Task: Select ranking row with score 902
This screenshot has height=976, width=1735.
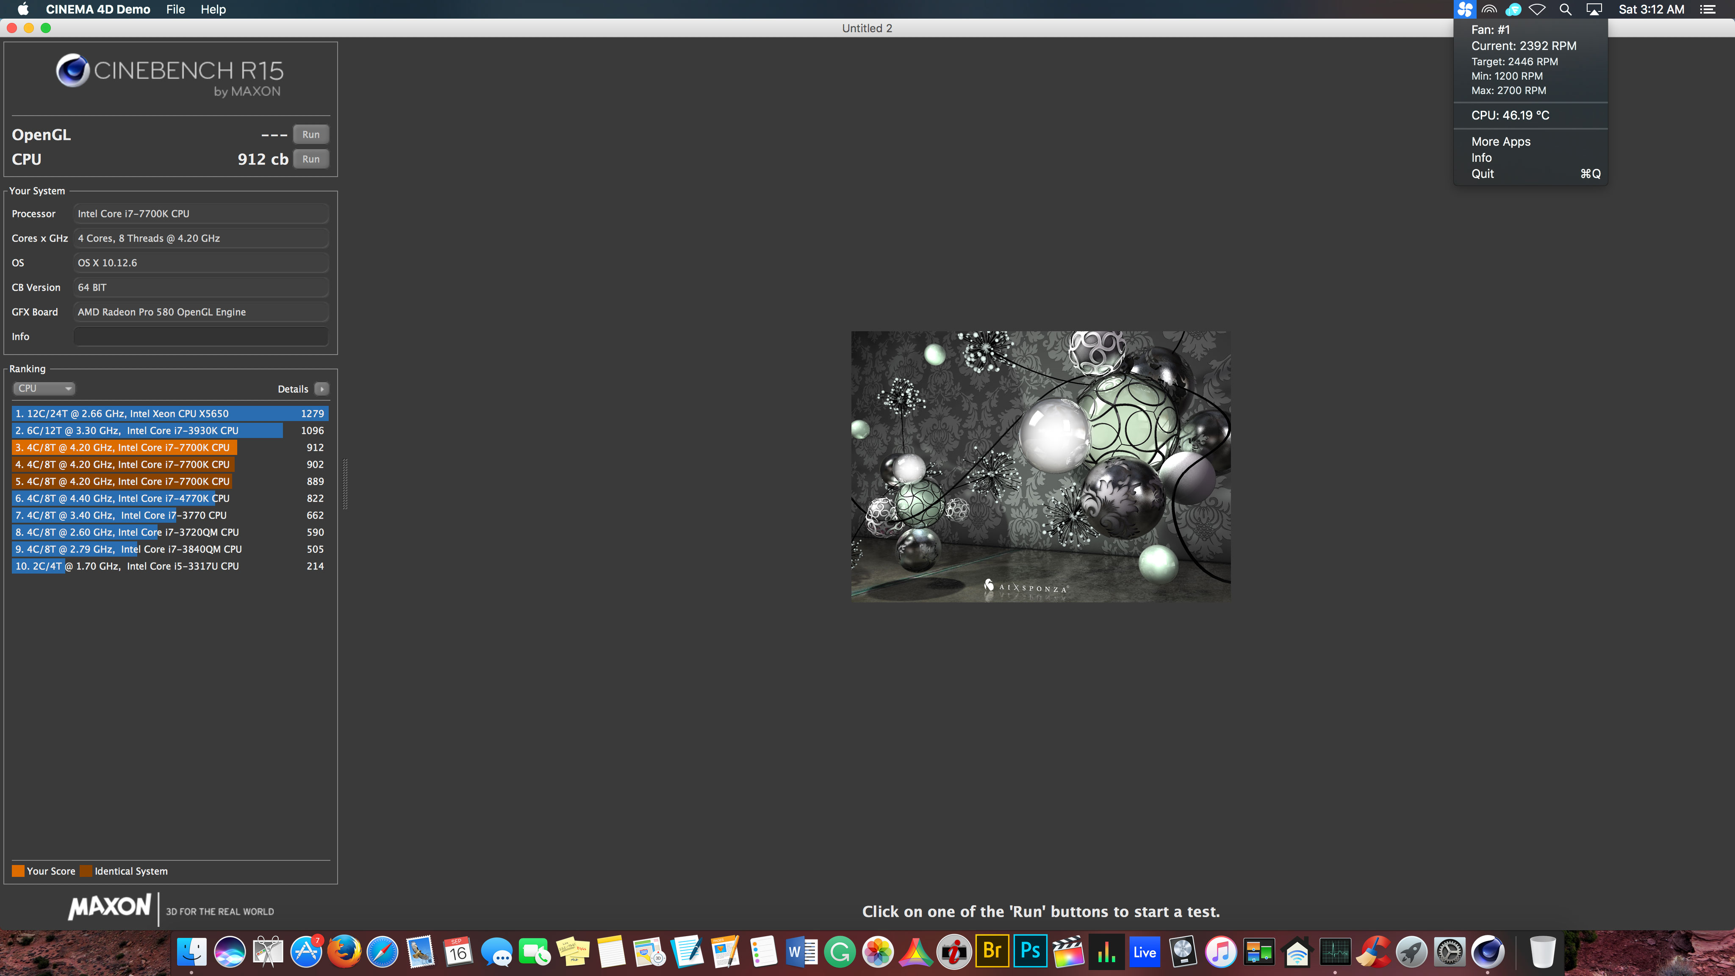Action: pyautogui.click(x=170, y=465)
